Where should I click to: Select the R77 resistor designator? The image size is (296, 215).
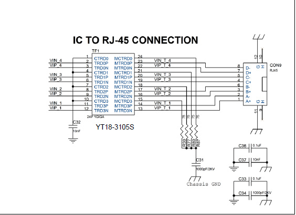click(x=189, y=143)
